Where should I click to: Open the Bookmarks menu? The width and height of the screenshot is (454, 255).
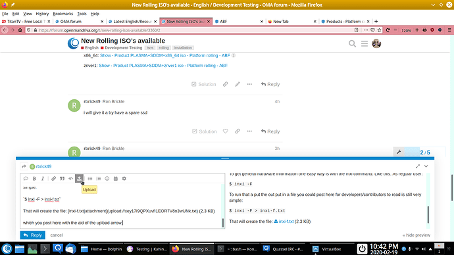63,14
